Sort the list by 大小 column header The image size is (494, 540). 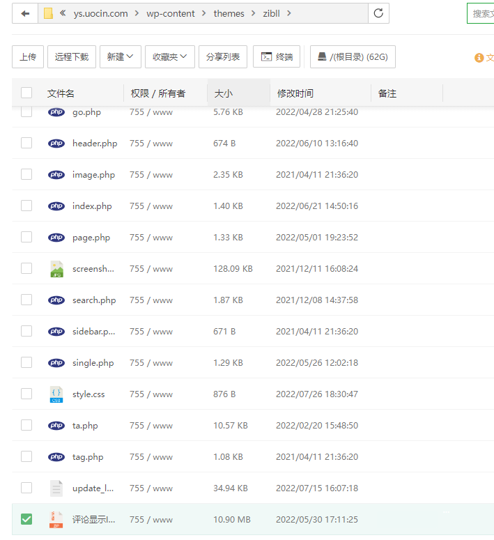coord(224,93)
